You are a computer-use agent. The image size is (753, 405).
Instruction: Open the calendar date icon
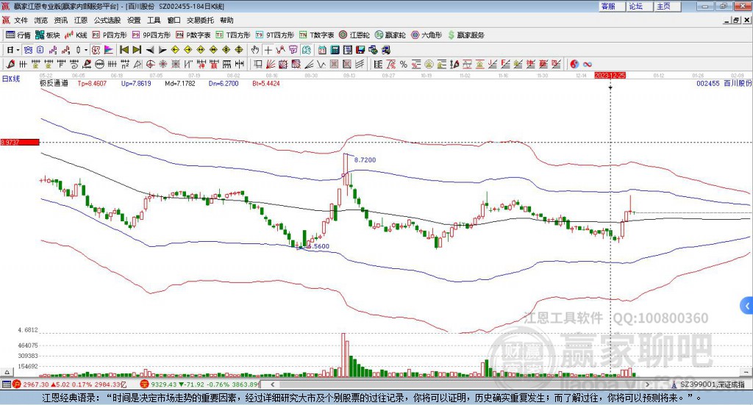tap(322, 50)
